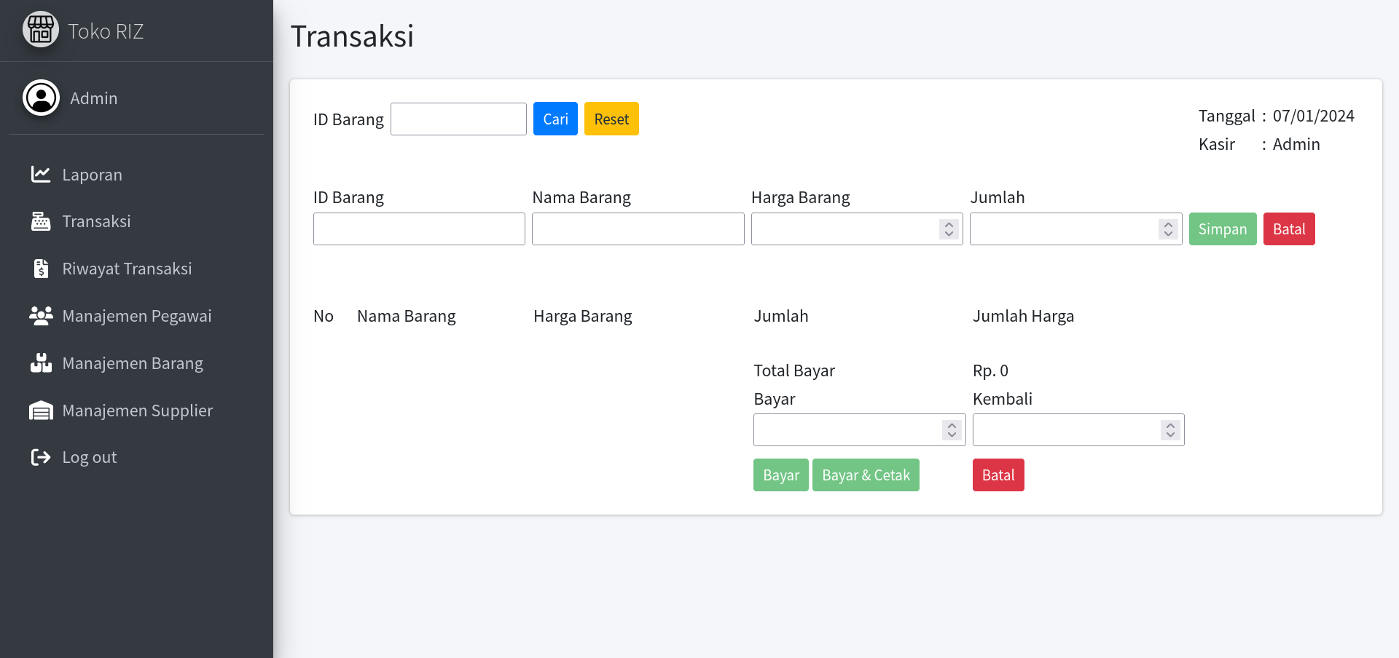Open Laporan chart icon in sidebar

tap(41, 174)
